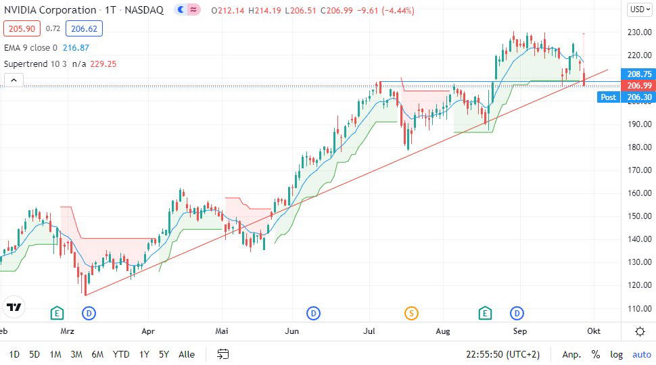Click the moon extended-hours session icon
Image resolution: width=656 pixels, height=365 pixels.
coord(181,9)
